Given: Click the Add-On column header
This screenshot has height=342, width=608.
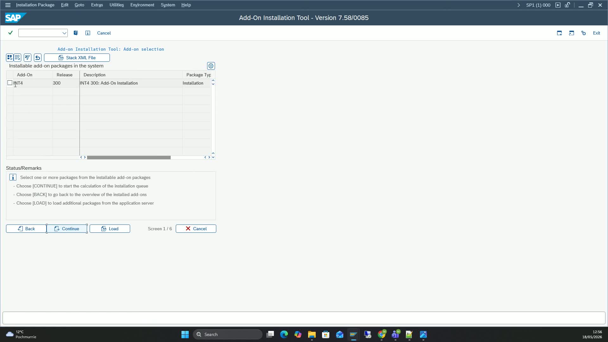Looking at the screenshot, I should coord(33,75).
